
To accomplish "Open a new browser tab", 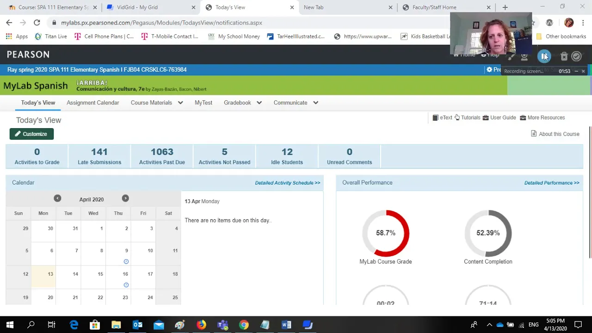I will (505, 7).
